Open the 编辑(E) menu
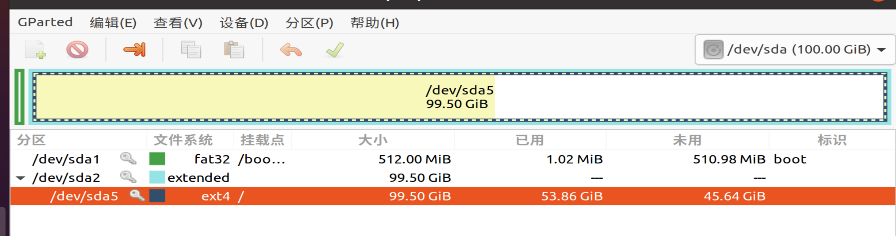Image resolution: width=896 pixels, height=236 pixels. 113,23
